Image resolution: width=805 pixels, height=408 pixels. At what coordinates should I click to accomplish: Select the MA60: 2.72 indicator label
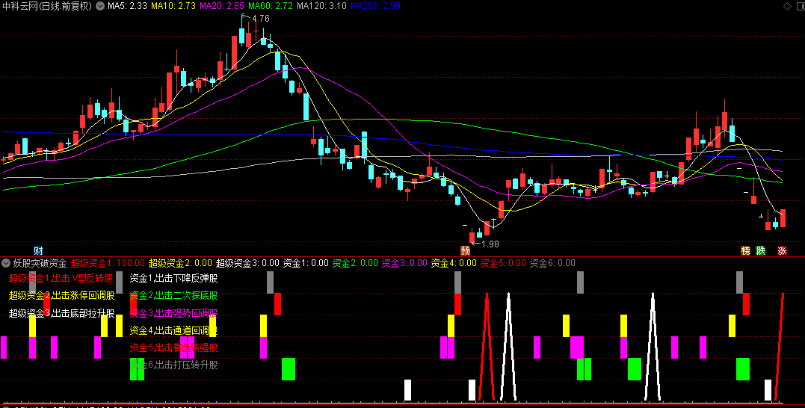coord(271,6)
